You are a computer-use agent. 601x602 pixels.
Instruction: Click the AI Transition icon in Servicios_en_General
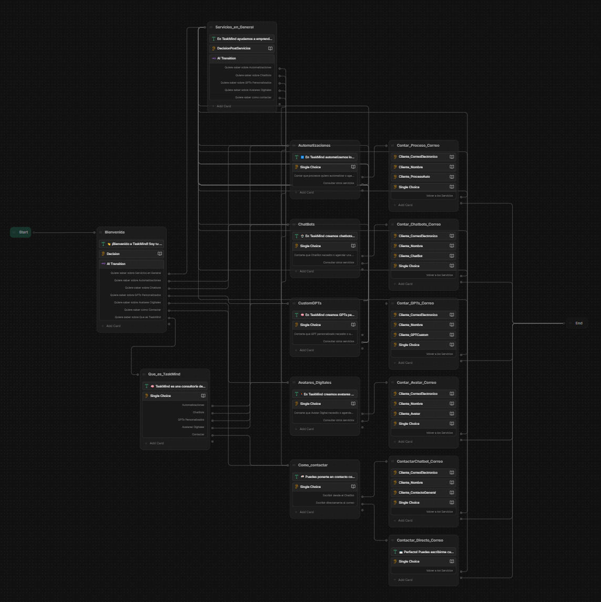click(214, 58)
